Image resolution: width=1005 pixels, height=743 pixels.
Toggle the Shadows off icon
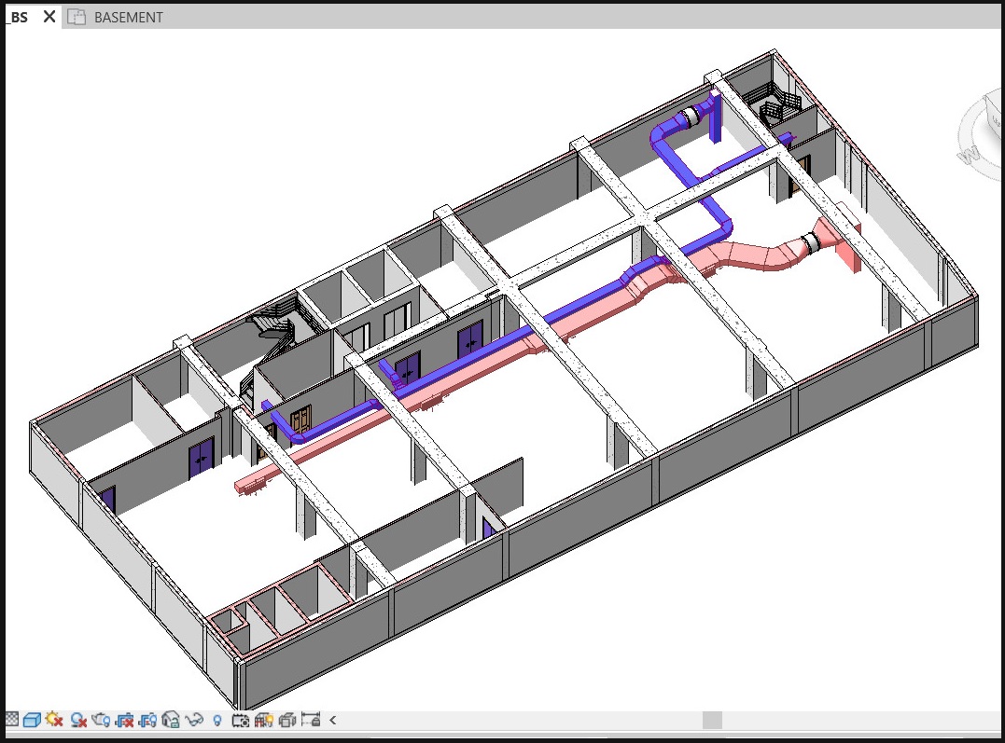[x=78, y=720]
